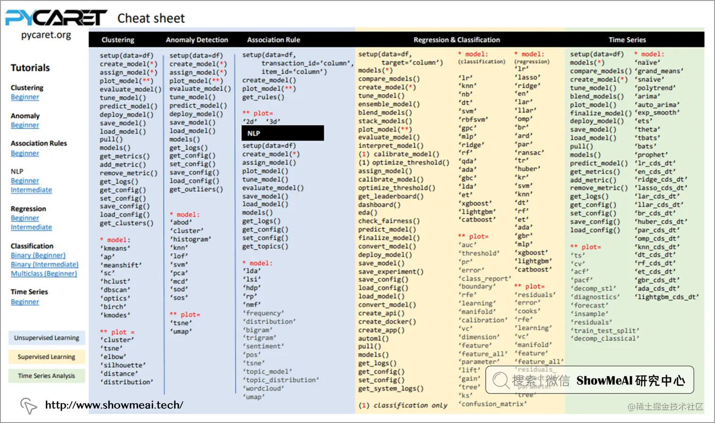This screenshot has height=423, width=715.
Task: Click the 'ransac' regression model
Action: (x=530, y=153)
